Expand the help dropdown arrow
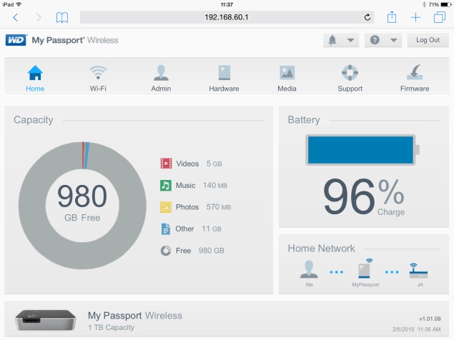Screen dimensions: 454x340 pos(393,40)
